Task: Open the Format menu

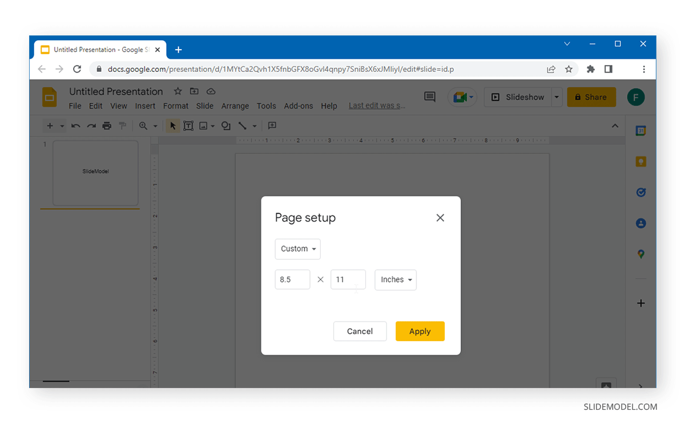Action: (175, 106)
